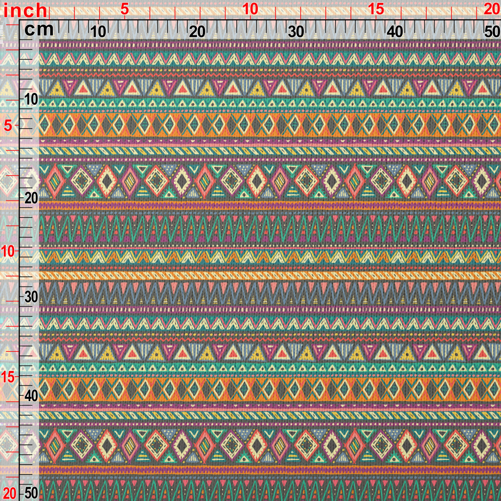Viewport: 501px width, 501px height.
Task: Click the black "cm" unit label
Action: (x=39, y=30)
